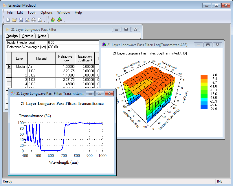Screen dimensions: 233x186
Task: Open the Tools menu
Action: tap(32, 12)
